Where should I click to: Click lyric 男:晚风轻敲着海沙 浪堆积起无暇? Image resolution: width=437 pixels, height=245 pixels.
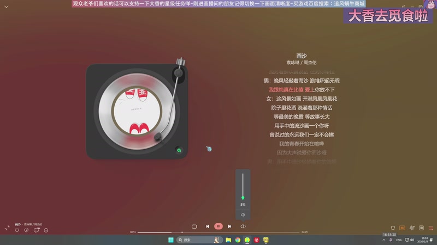click(x=302, y=81)
